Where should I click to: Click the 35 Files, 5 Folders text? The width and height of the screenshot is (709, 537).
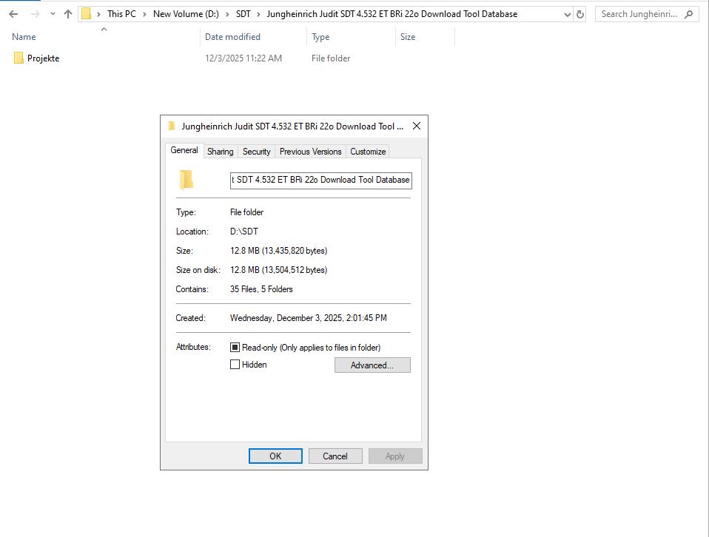pyautogui.click(x=261, y=289)
